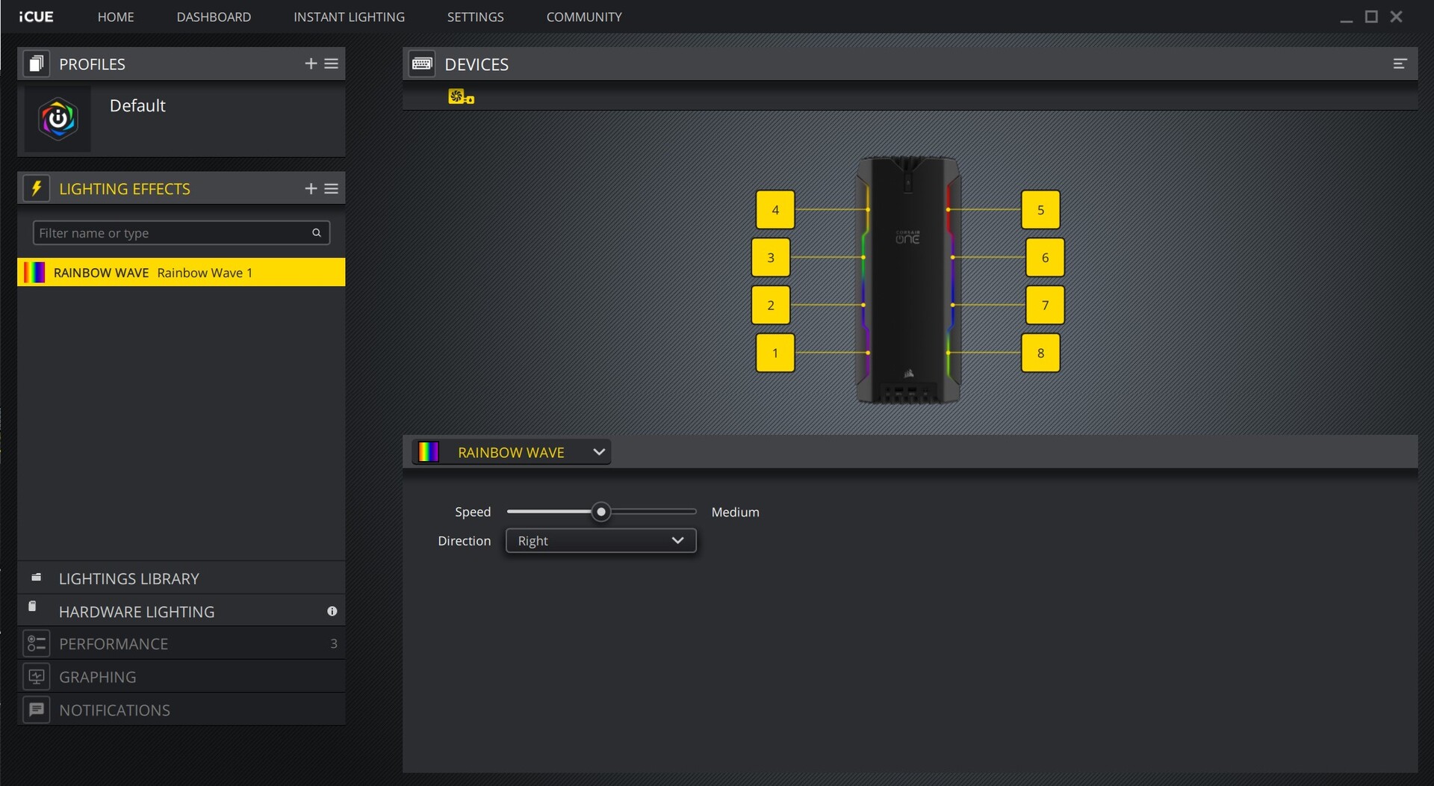Click the search magnifier in the filter box

[x=317, y=233]
